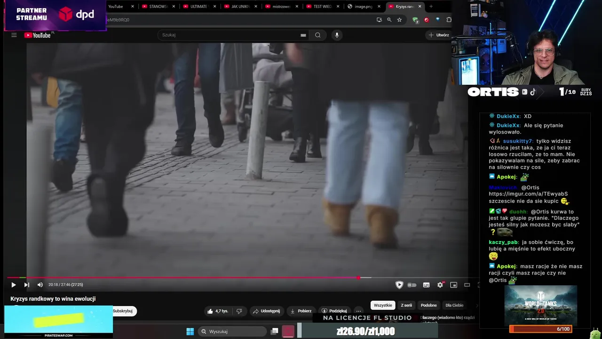Open the player settings gear
Image resolution: width=602 pixels, height=339 pixels.
click(440, 285)
